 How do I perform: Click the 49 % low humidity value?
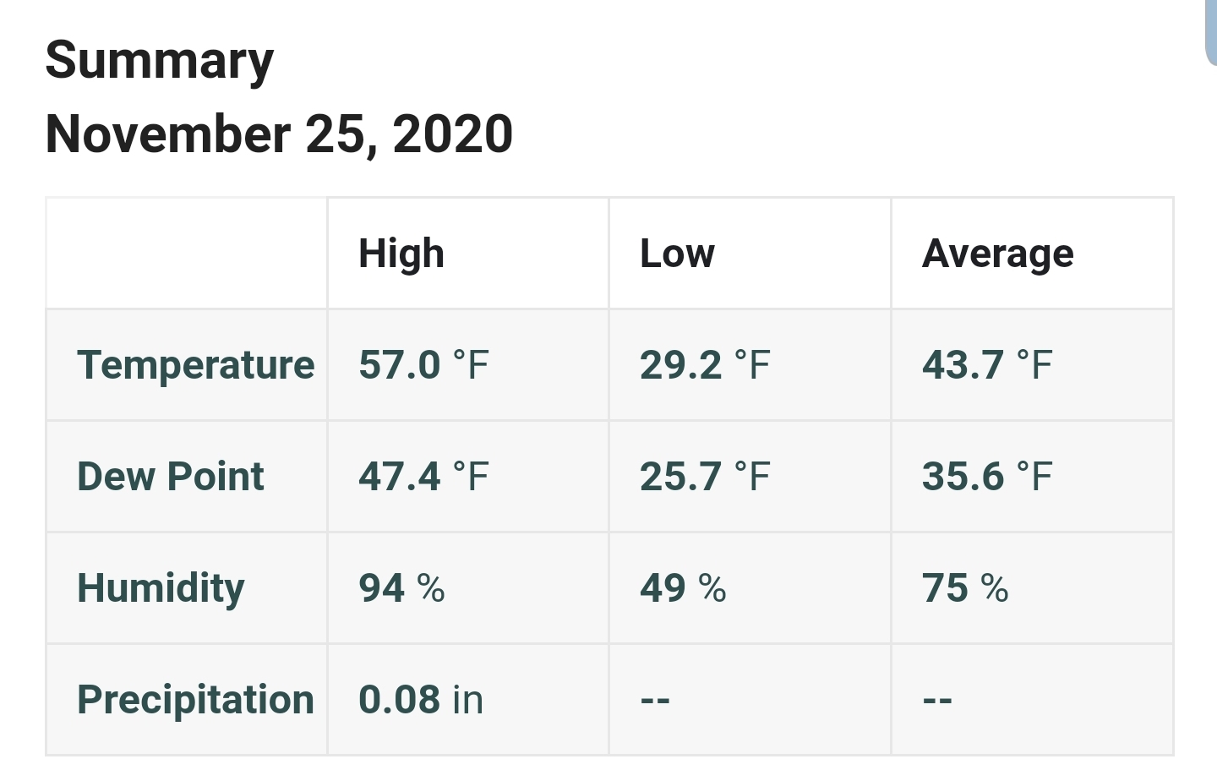pos(683,588)
